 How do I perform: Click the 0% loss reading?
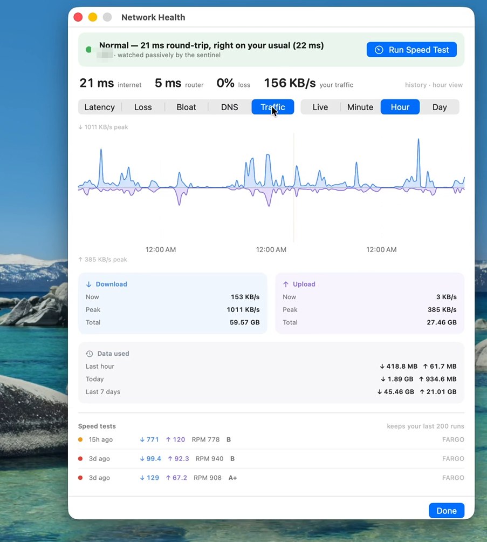[234, 83]
